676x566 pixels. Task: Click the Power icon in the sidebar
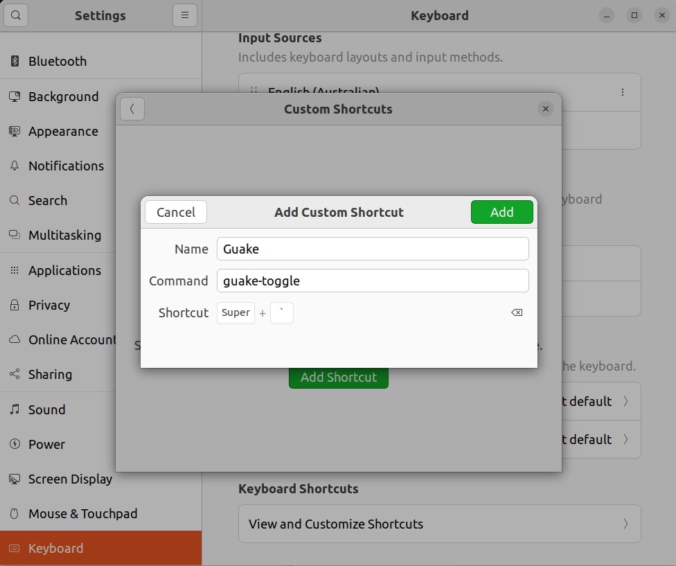click(14, 444)
